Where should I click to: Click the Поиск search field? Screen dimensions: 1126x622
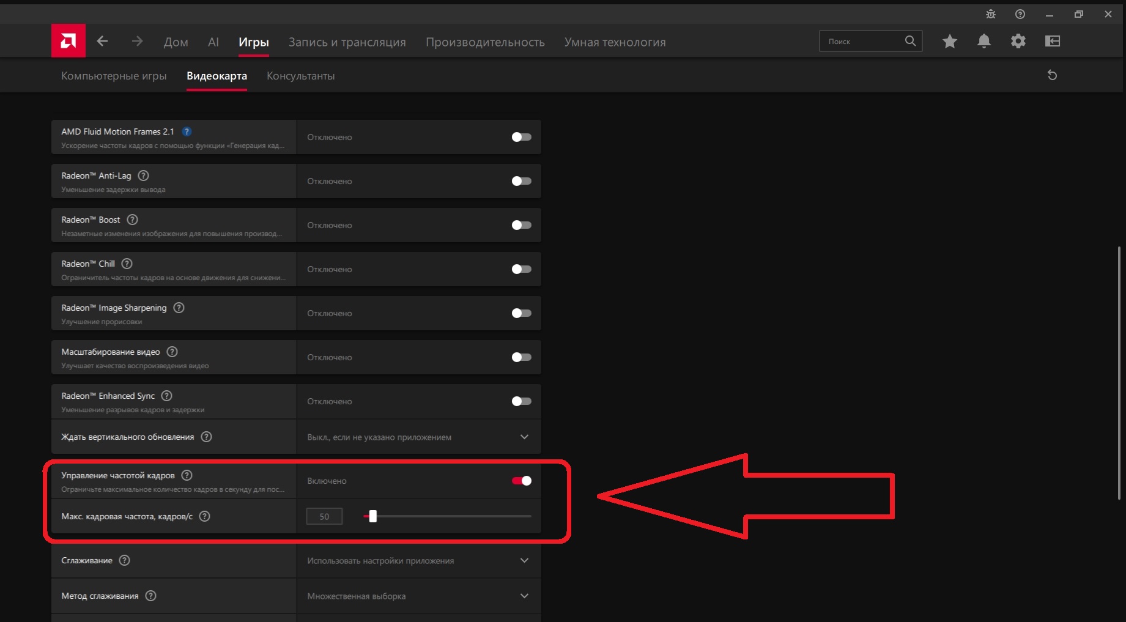pyautogui.click(x=862, y=41)
